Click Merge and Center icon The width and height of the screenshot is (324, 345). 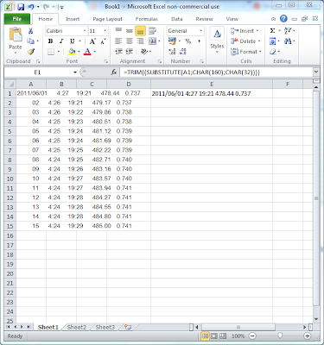tap(152, 41)
